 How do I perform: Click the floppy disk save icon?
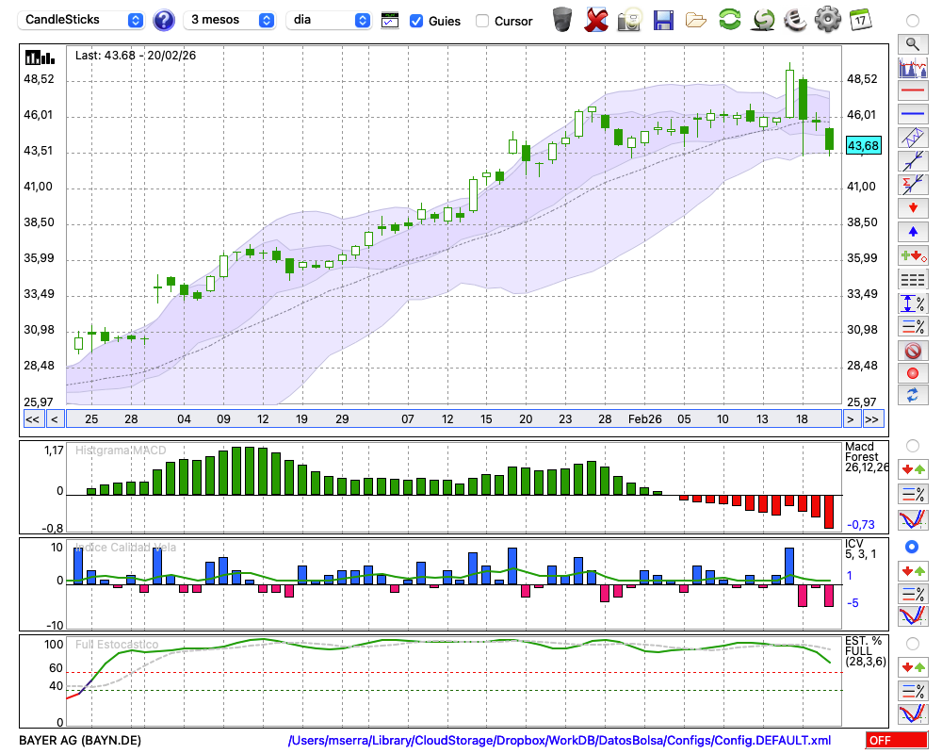point(663,20)
